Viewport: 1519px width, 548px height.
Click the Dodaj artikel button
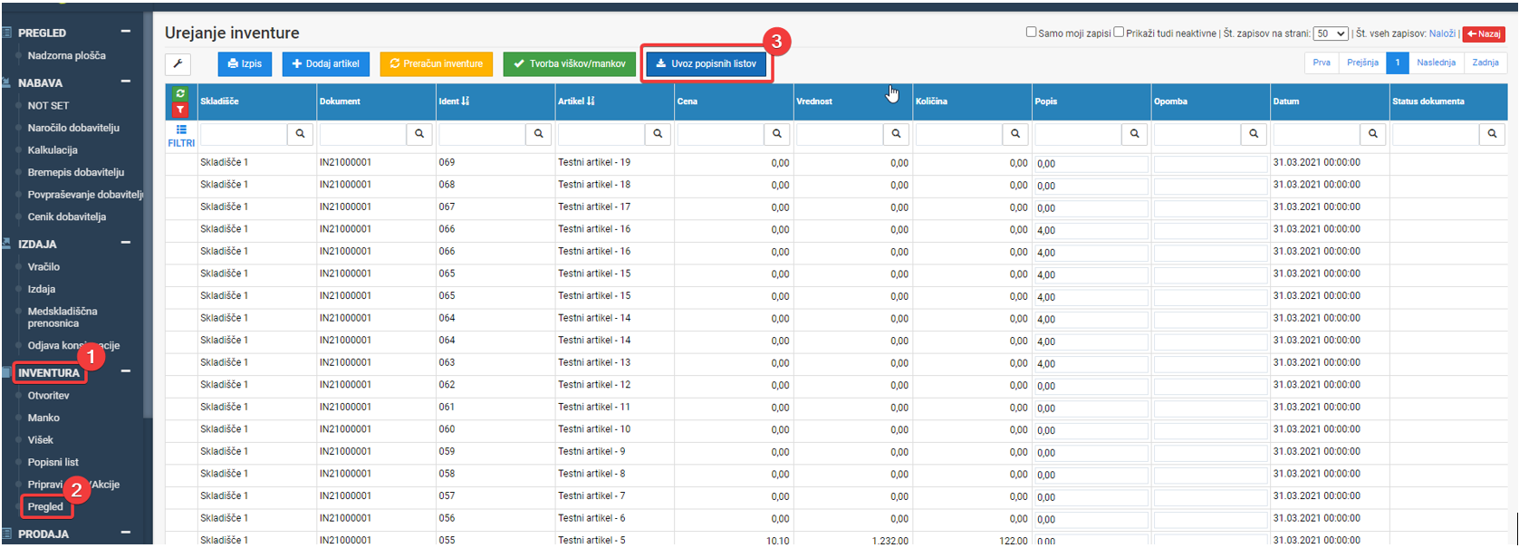coord(326,63)
